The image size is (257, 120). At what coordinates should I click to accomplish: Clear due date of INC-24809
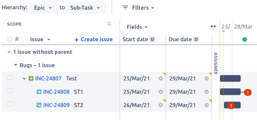click(207, 105)
